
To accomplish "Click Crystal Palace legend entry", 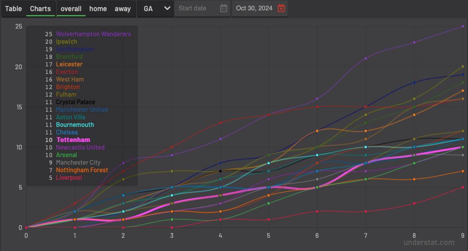I will click(76, 102).
